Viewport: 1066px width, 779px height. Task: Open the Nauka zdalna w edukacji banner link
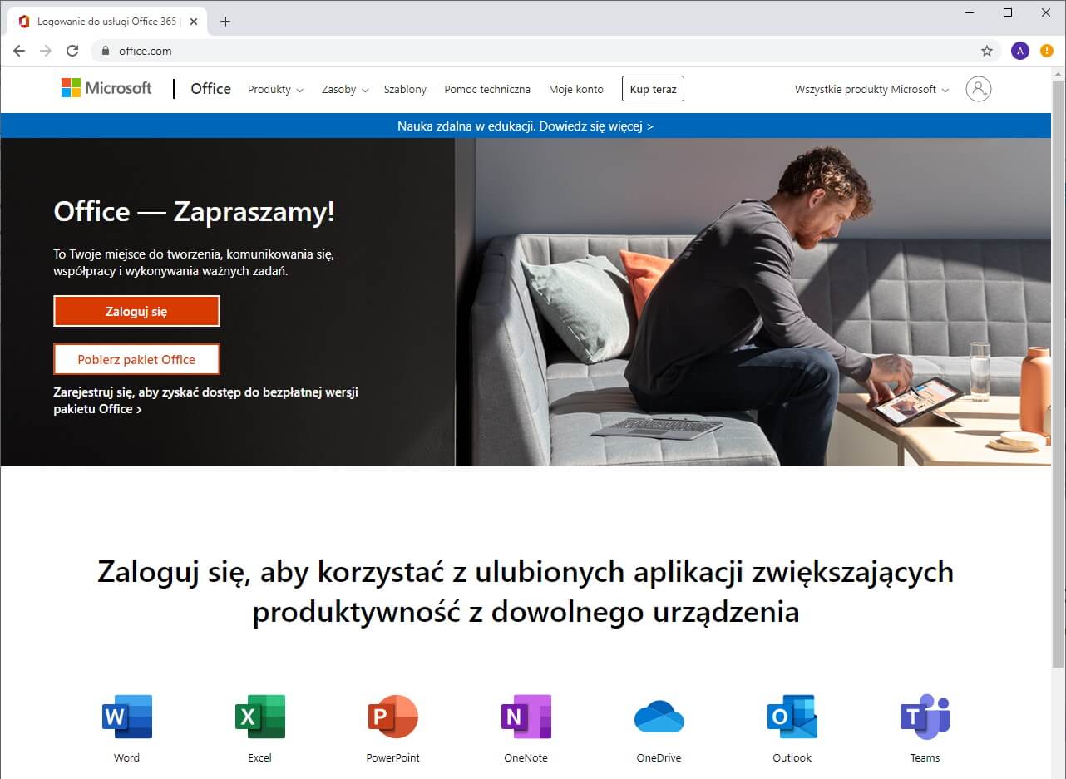[x=526, y=126]
